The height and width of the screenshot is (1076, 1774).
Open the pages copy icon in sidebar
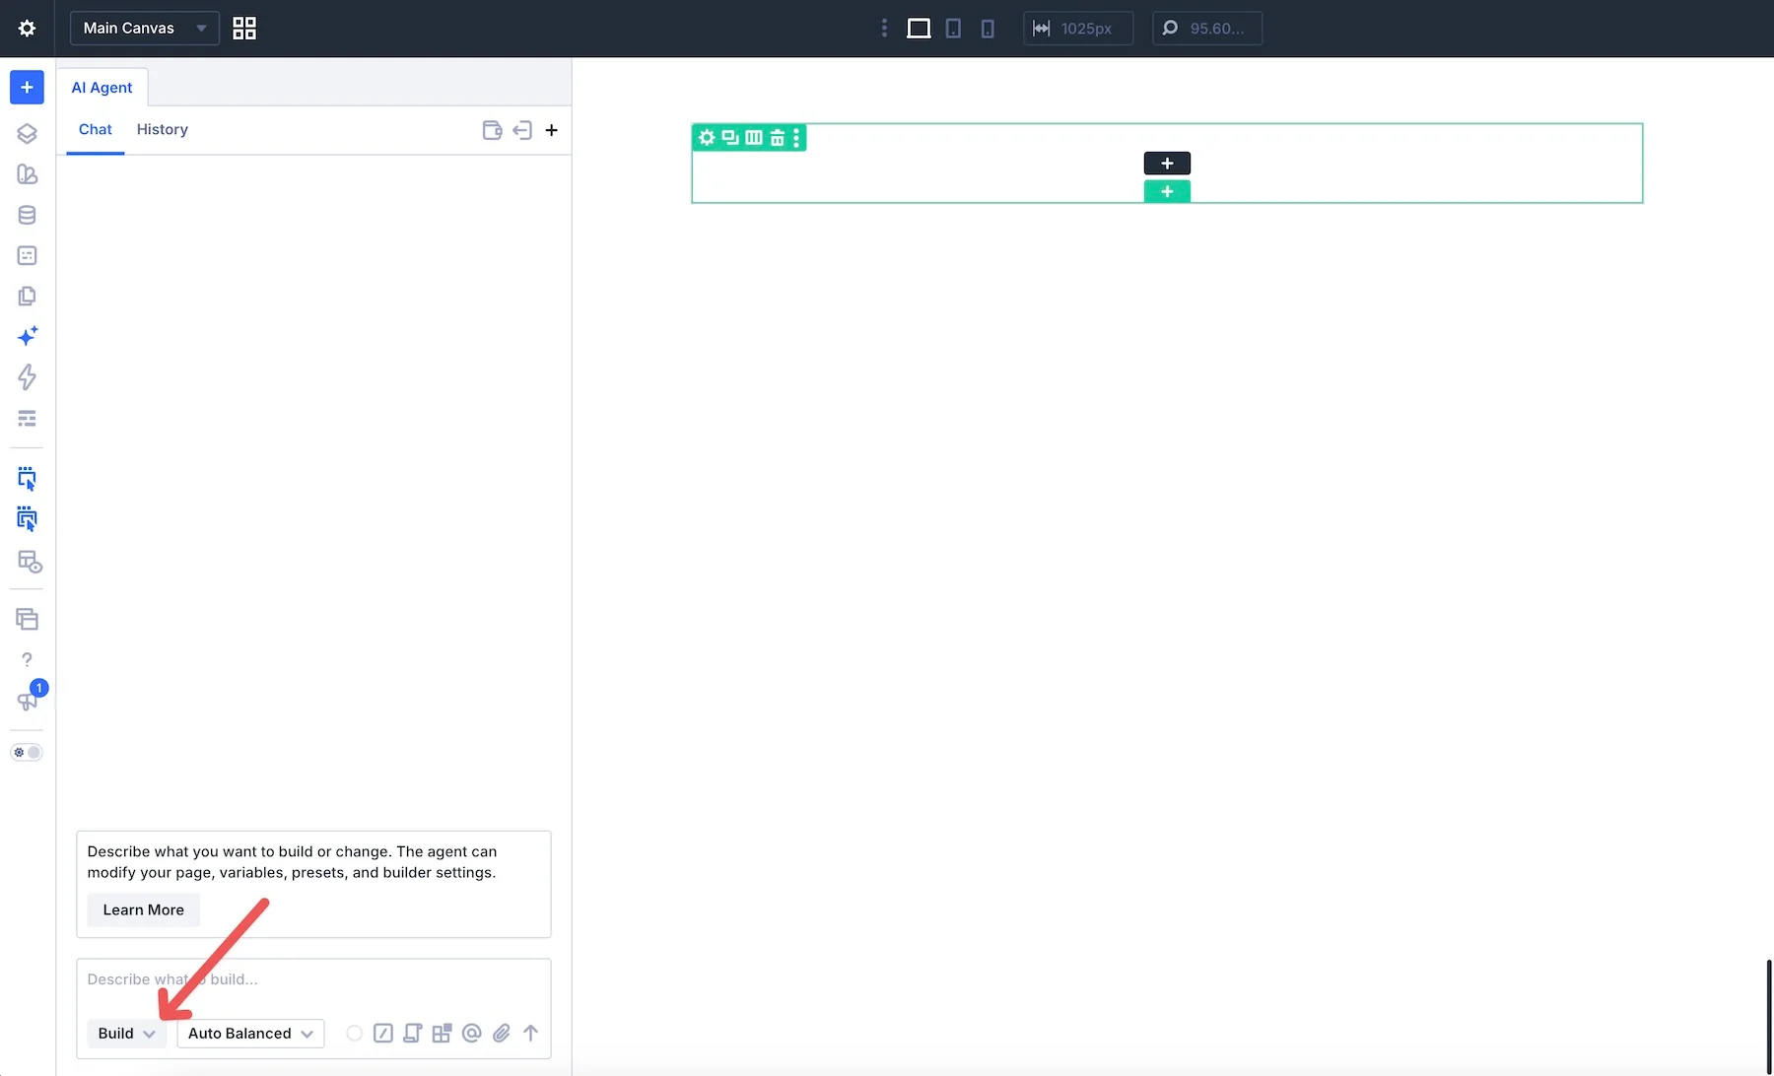click(27, 296)
